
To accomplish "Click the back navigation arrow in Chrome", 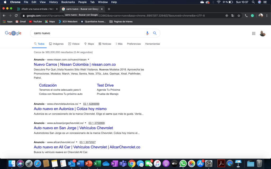I will point(4,16).
